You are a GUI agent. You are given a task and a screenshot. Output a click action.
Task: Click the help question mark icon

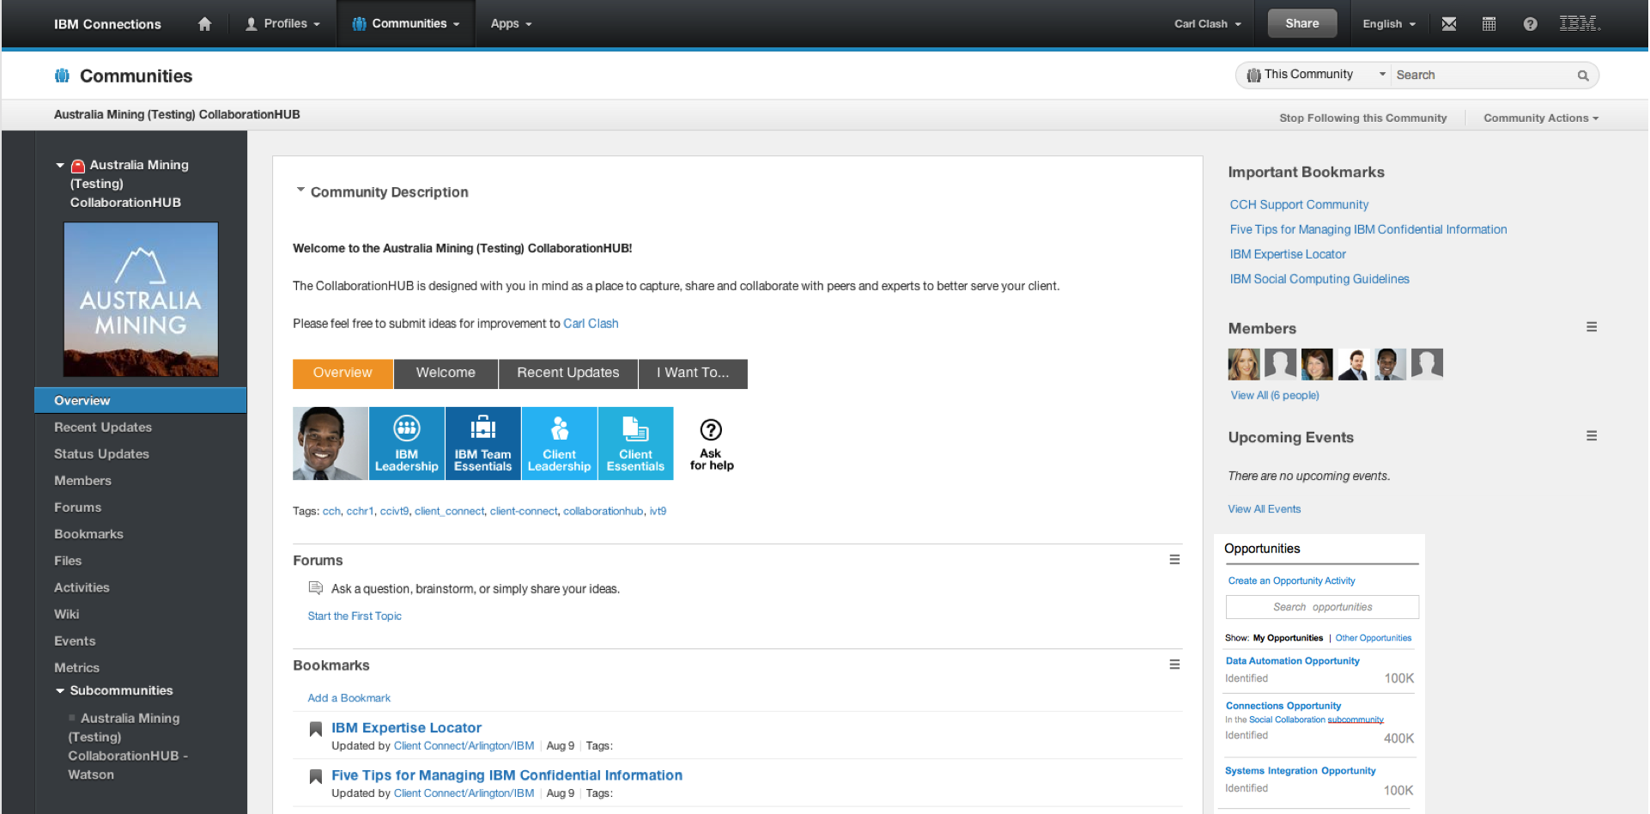1530,24
